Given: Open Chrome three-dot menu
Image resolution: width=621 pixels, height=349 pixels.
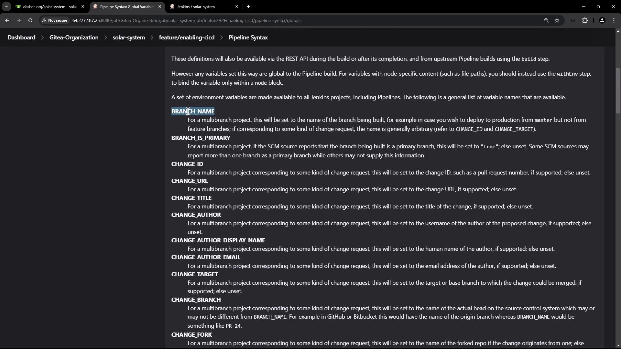Looking at the screenshot, I should pyautogui.click(x=614, y=20).
